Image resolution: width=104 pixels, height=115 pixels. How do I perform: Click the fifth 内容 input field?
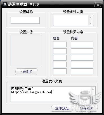pyautogui.click(x=82, y=71)
